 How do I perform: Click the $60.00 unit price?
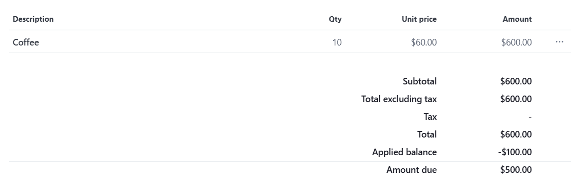[x=424, y=42]
